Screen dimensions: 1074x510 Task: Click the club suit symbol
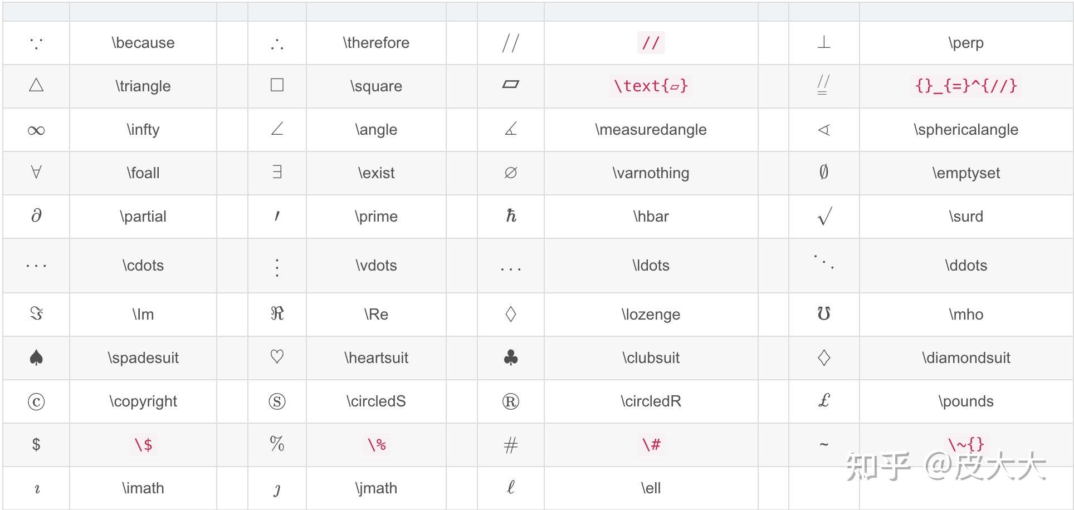tap(510, 357)
